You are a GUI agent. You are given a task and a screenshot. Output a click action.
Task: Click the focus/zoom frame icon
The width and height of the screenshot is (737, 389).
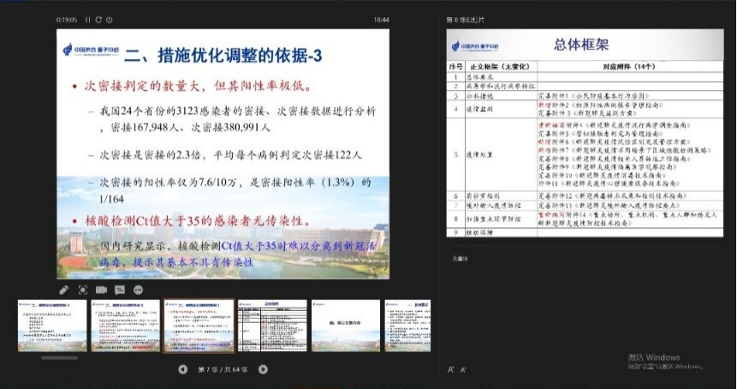point(83,290)
